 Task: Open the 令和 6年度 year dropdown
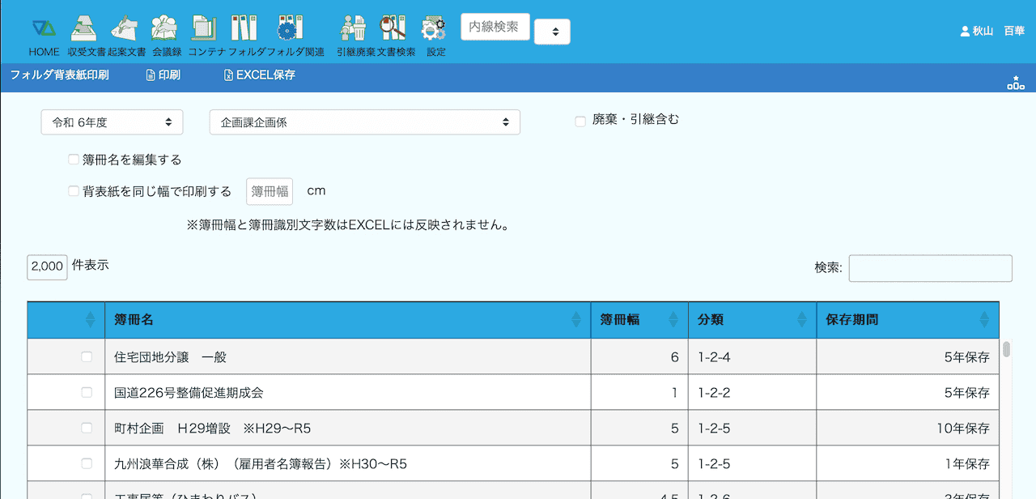point(112,122)
